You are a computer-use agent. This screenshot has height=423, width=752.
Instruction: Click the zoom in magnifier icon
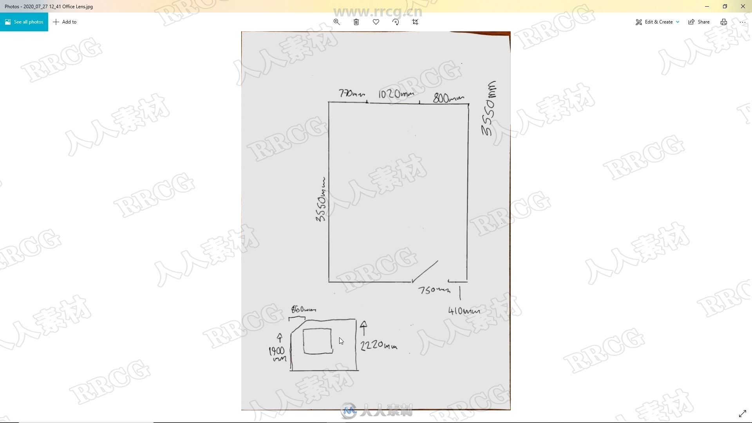[x=336, y=22]
